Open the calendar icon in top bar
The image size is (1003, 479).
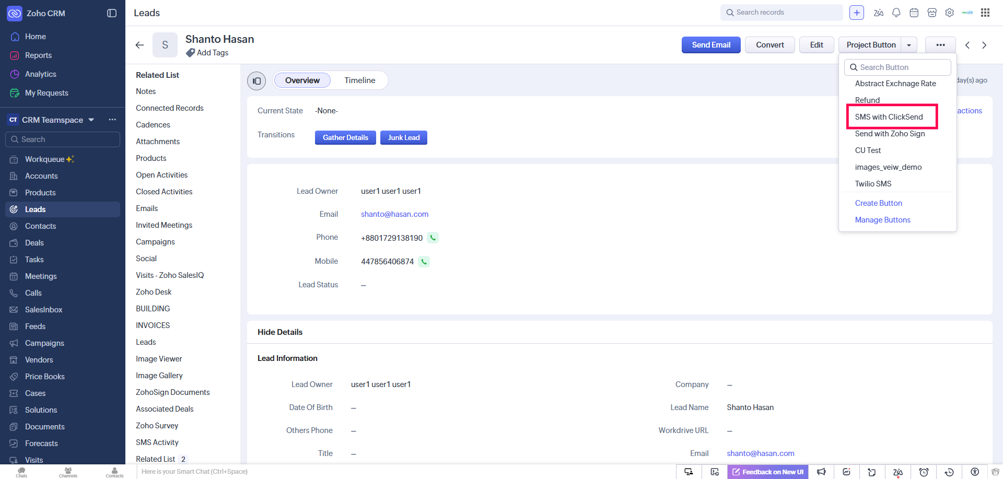coord(914,13)
